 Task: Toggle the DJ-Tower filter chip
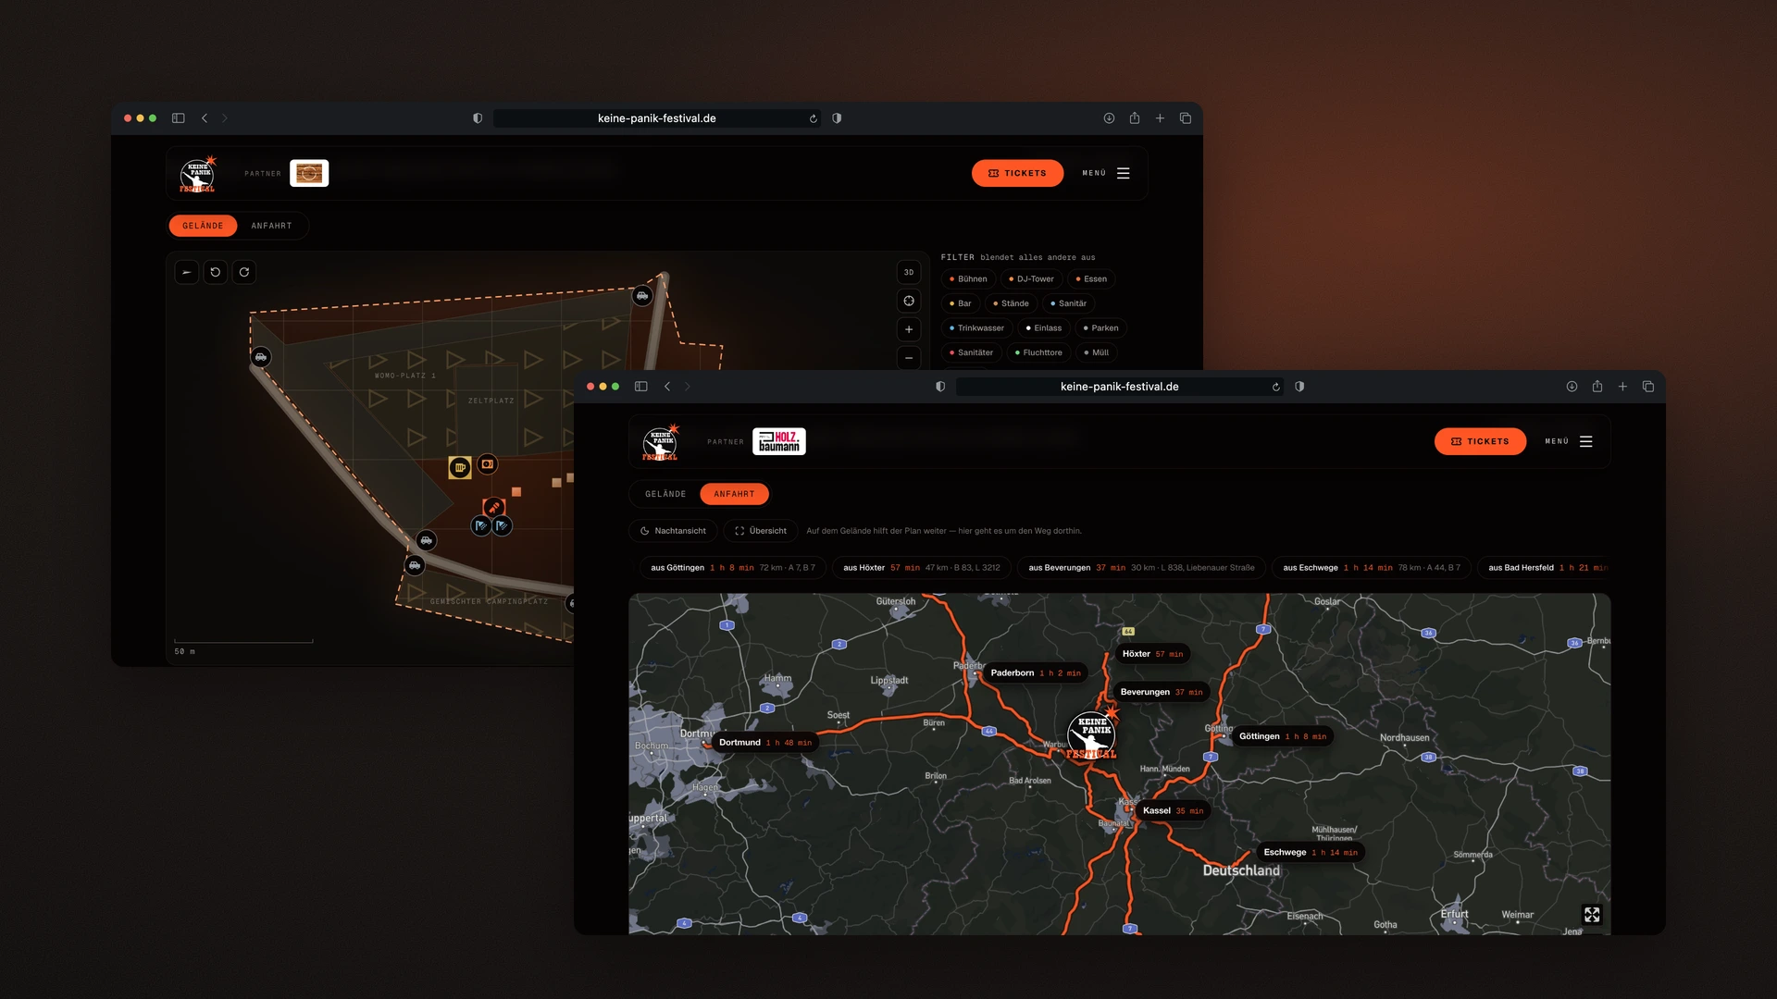(1031, 278)
